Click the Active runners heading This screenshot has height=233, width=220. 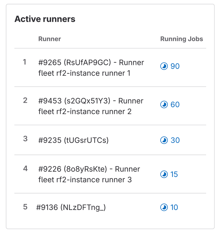45,19
